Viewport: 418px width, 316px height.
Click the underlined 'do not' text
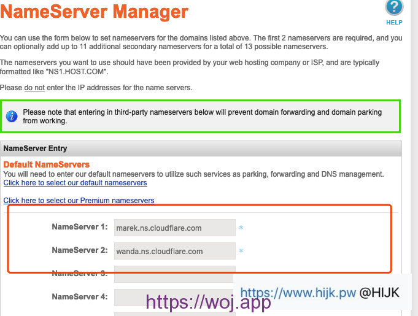point(34,88)
